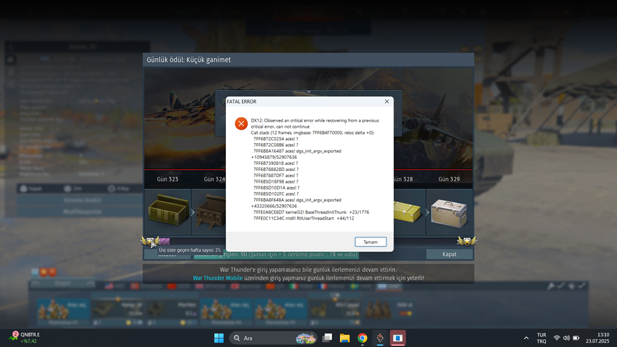The image size is (617, 347).
Task: Click the BaseThreadInitThunk call stack line
Action: click(x=311, y=212)
